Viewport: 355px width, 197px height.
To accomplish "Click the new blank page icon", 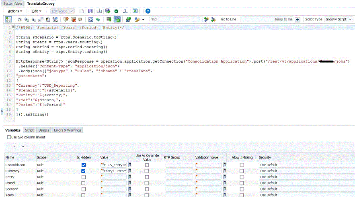I will click(81, 11).
